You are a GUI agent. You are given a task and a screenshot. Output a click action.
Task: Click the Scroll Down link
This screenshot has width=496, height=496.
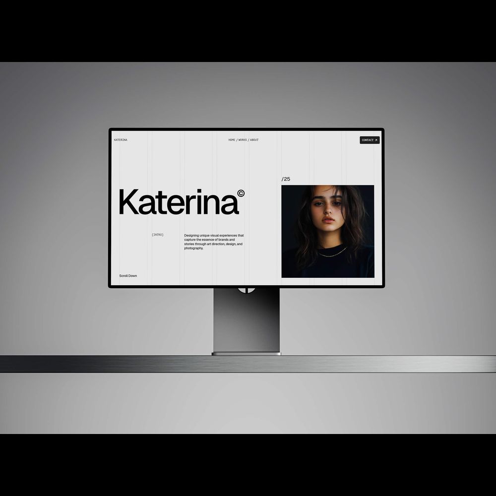pos(128,276)
